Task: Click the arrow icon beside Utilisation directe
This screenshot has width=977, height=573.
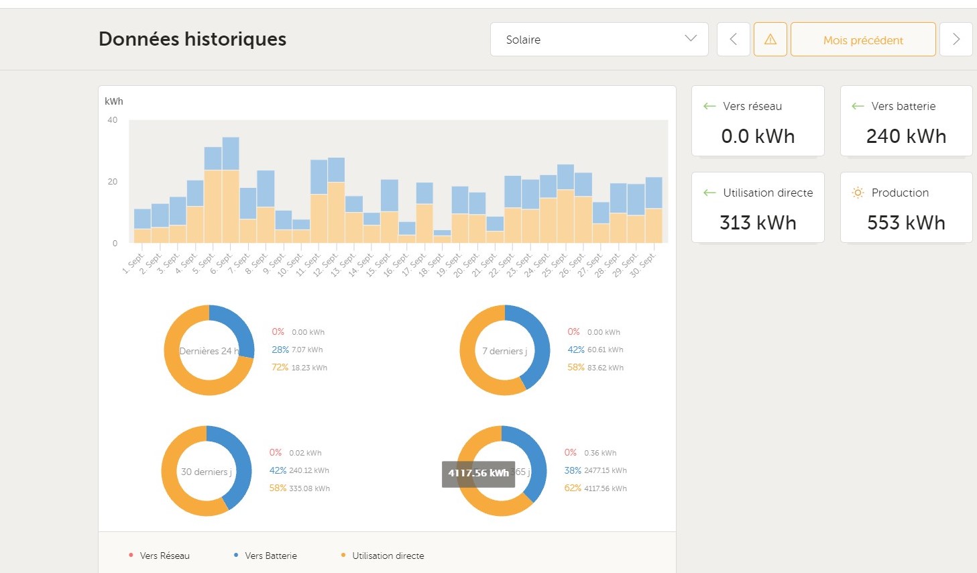Action: (709, 193)
